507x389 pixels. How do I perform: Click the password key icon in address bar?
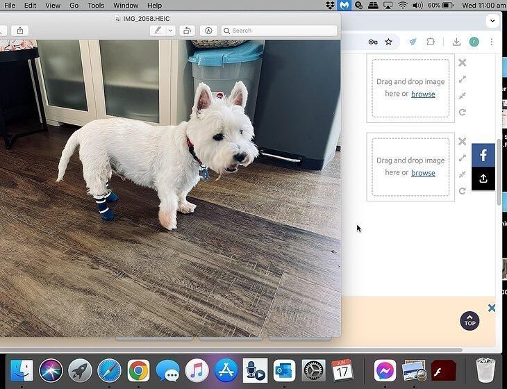coord(373,42)
